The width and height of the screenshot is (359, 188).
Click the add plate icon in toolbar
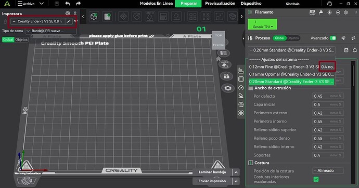coord(107,17)
